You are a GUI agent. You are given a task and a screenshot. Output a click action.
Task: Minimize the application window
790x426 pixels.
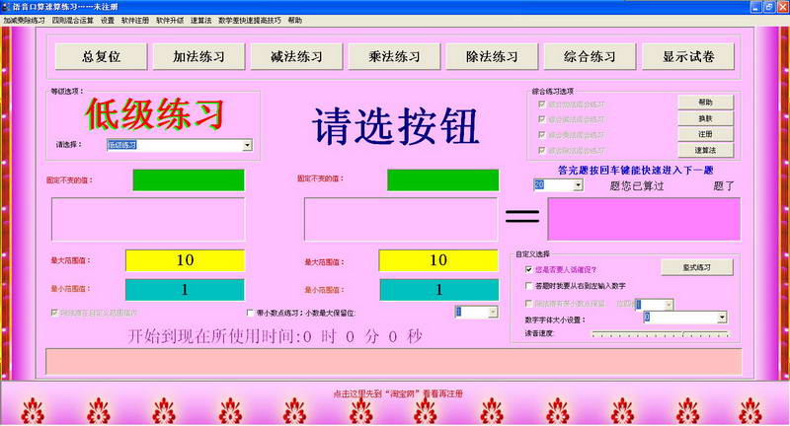(x=755, y=7)
